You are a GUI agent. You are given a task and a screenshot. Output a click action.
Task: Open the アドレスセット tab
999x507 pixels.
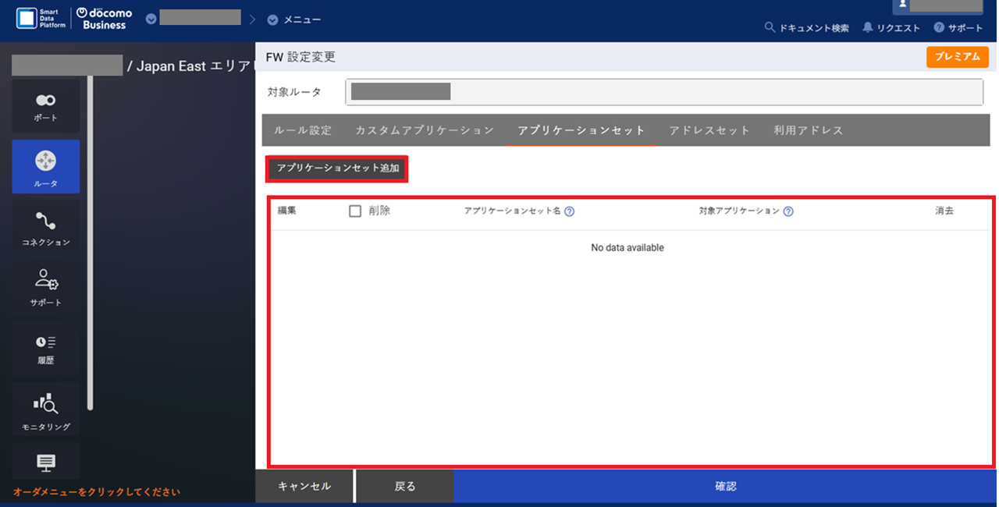click(709, 130)
